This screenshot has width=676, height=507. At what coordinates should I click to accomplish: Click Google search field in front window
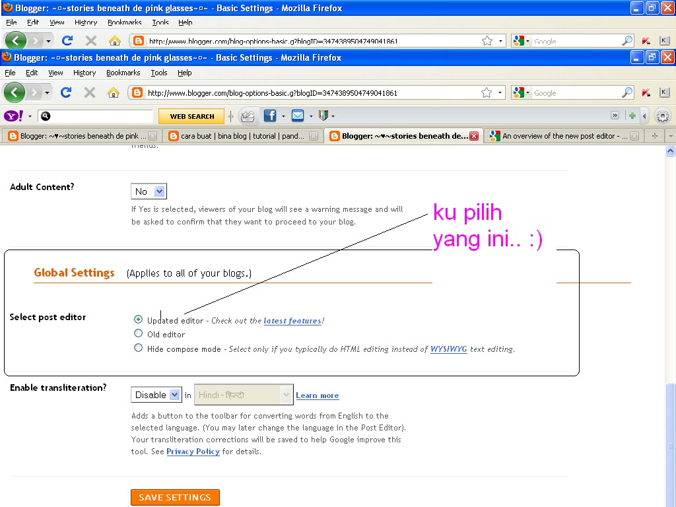point(576,92)
